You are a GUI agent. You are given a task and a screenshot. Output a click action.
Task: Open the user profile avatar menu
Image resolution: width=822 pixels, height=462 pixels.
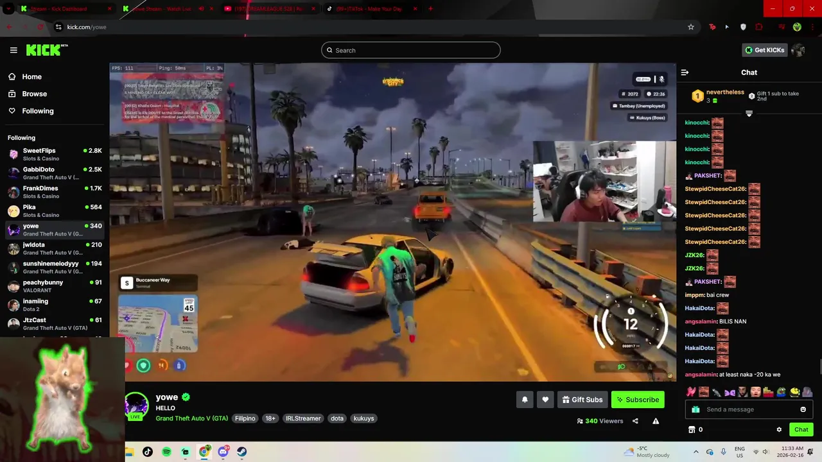coord(798,50)
